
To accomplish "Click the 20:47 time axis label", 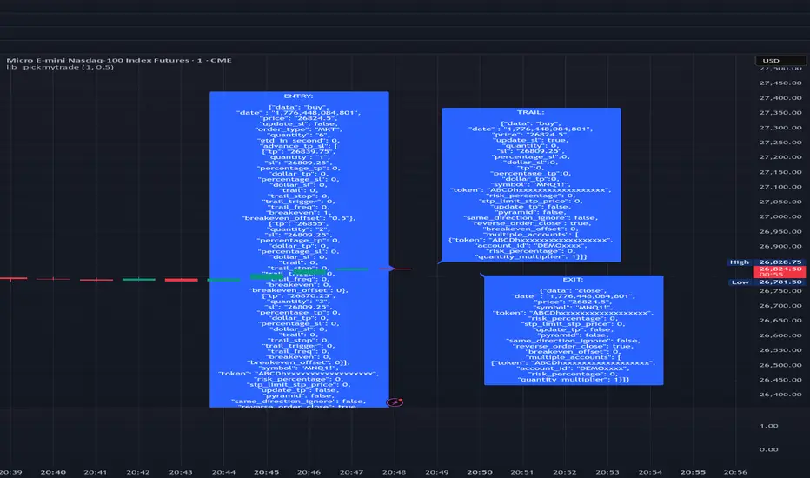I will (x=351, y=472).
